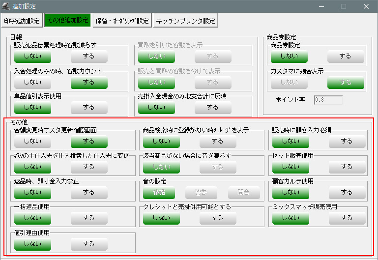Open the 保留・オーダリング設定 tab

click(121, 21)
